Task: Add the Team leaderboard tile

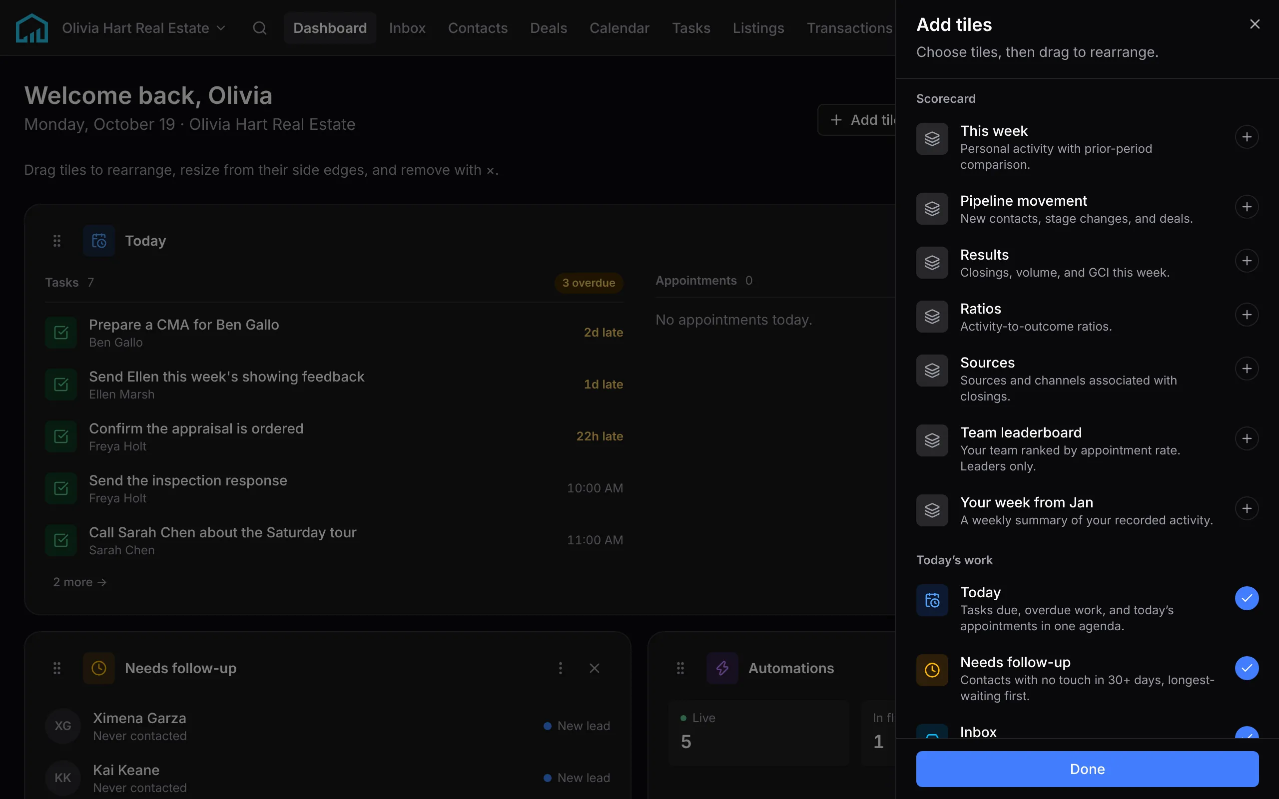Action: click(x=1246, y=438)
